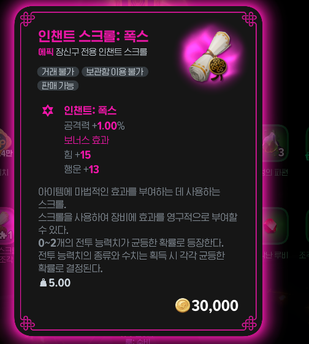Click the 30,000 gold price value

click(x=215, y=305)
